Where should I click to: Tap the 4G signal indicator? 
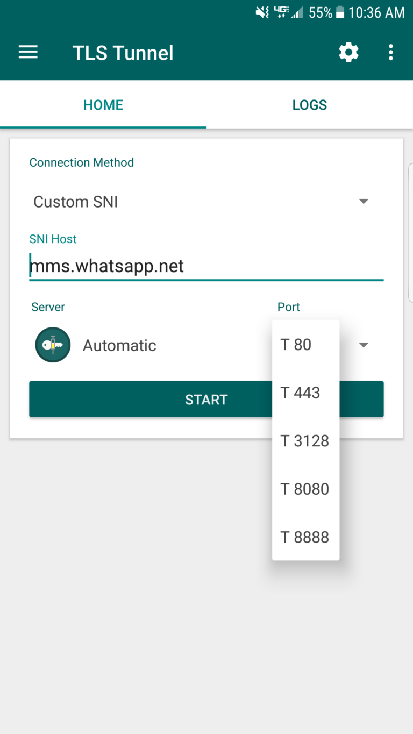click(281, 12)
